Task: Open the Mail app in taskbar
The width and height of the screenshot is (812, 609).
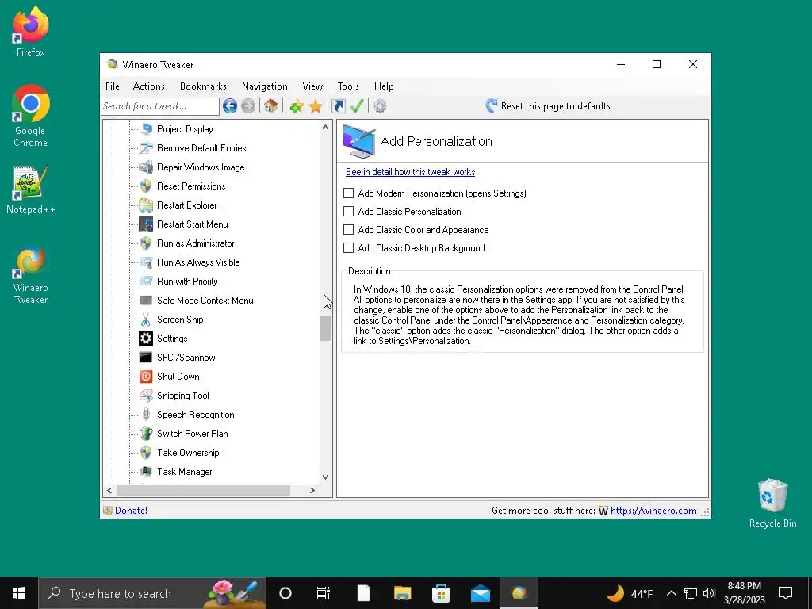Action: (480, 593)
